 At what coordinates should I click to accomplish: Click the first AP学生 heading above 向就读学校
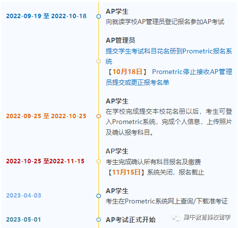(117, 11)
